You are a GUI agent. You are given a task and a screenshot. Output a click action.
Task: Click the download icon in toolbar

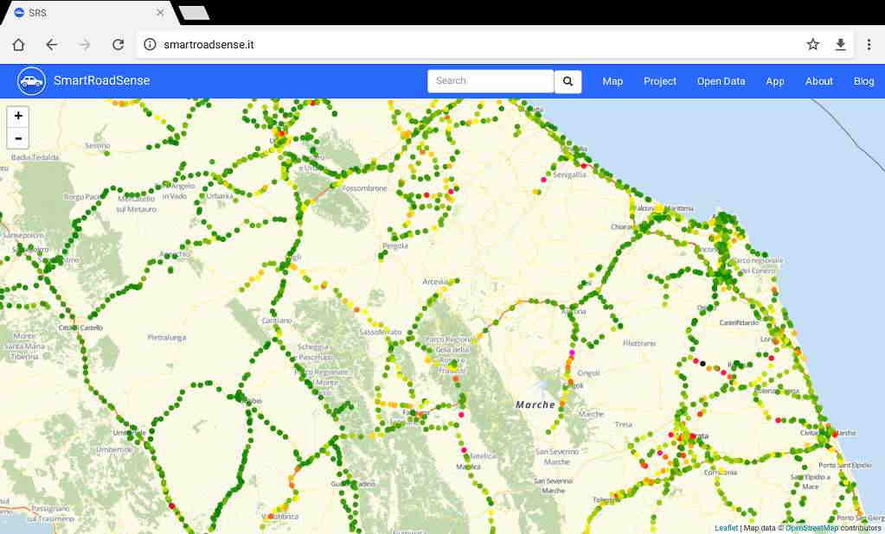840,45
